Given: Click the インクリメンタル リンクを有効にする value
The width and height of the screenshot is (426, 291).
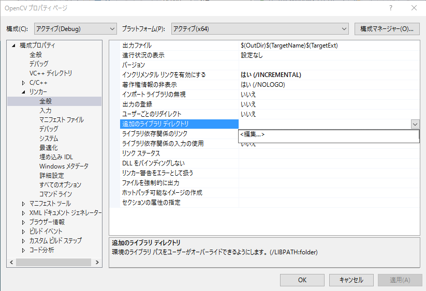Looking at the screenshot, I should 271,75.
